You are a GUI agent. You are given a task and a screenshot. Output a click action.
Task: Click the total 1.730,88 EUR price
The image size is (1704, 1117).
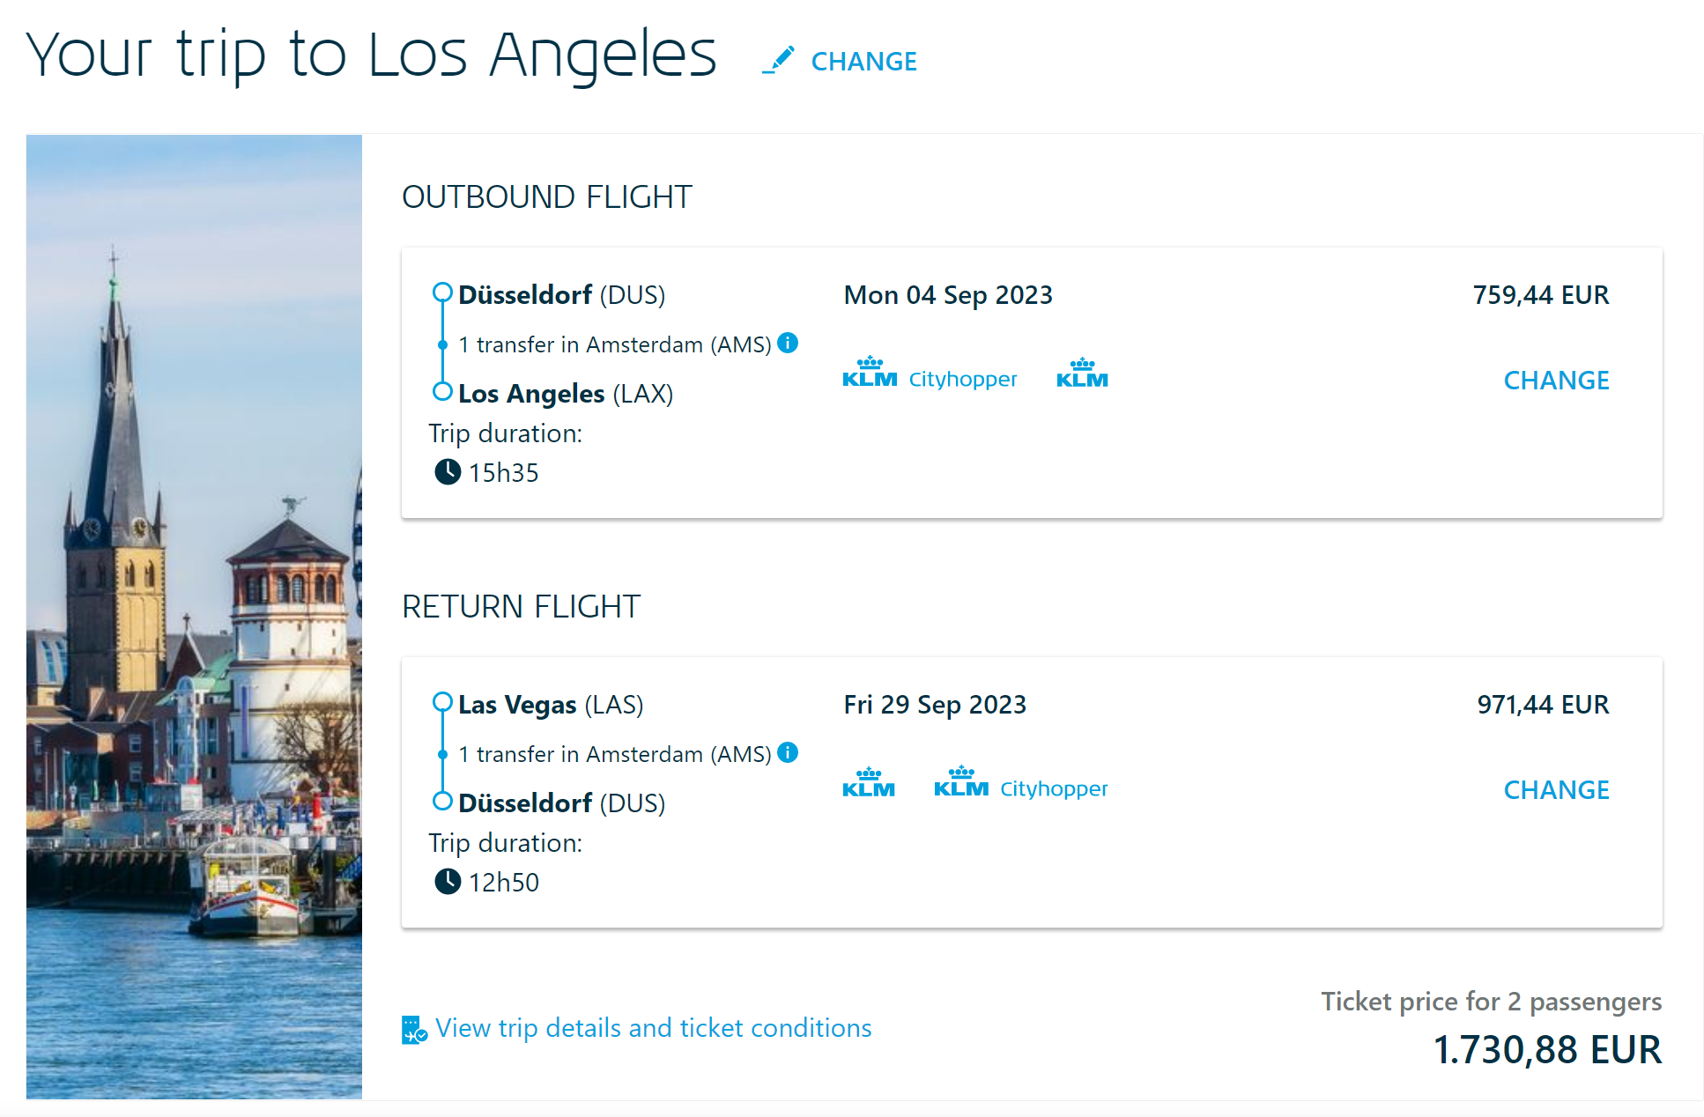1547,1050
